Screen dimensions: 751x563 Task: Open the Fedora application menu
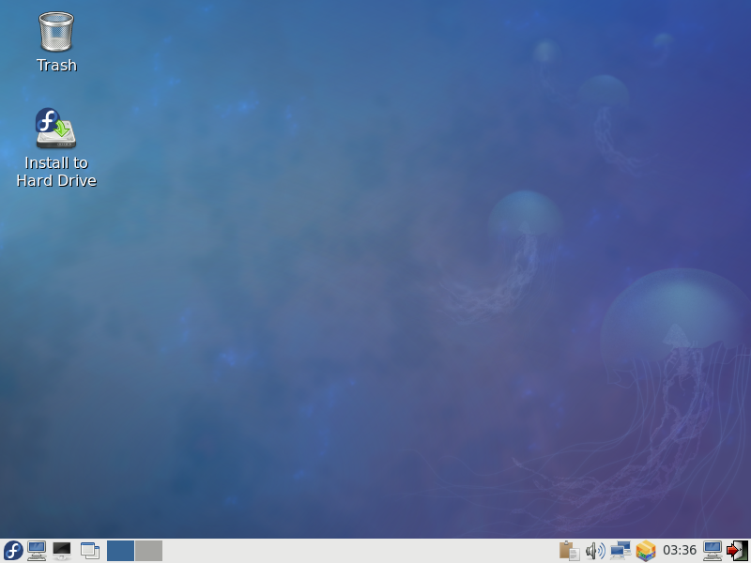click(x=13, y=551)
